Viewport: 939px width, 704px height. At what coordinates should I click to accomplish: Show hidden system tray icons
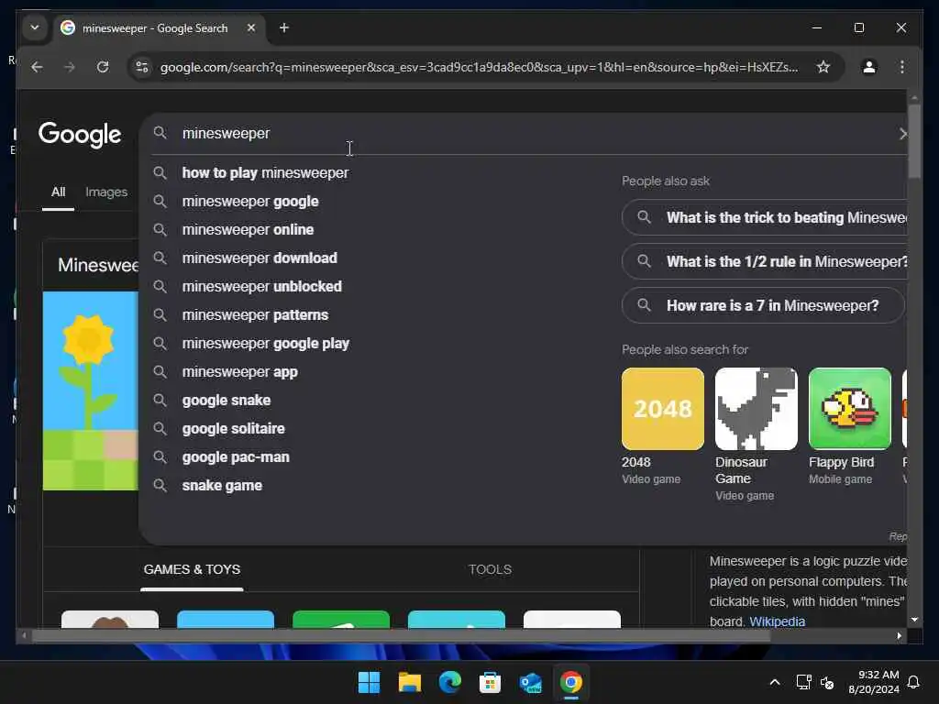[x=774, y=682]
